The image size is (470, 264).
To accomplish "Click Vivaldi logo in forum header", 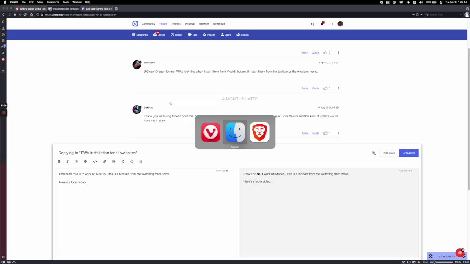I will click(x=135, y=24).
